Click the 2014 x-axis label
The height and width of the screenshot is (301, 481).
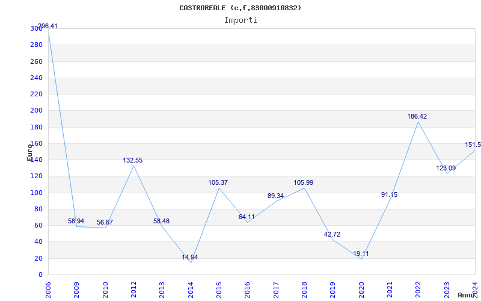tap(191, 290)
